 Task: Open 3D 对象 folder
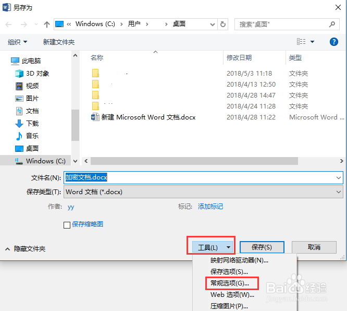32,74
